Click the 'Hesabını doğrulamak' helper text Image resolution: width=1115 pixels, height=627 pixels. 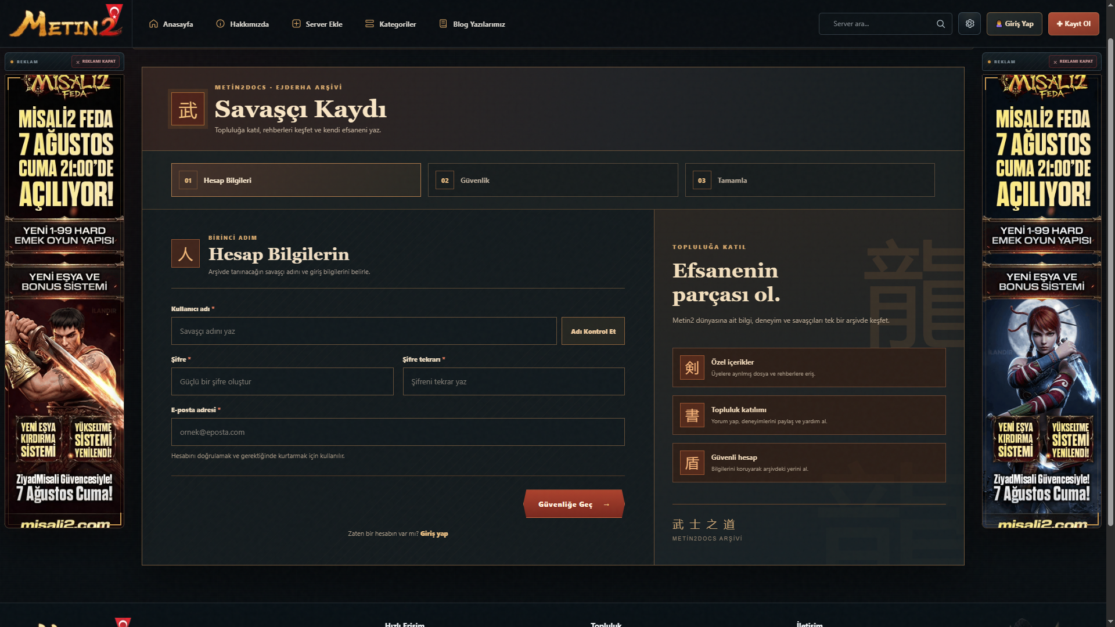click(x=258, y=456)
